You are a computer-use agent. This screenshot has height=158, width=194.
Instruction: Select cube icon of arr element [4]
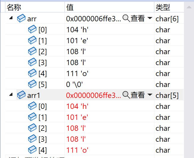pos(32,73)
